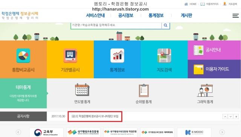Click the 그래픽 통계 caption
The width and height of the screenshot is (241, 137).
click(205, 102)
